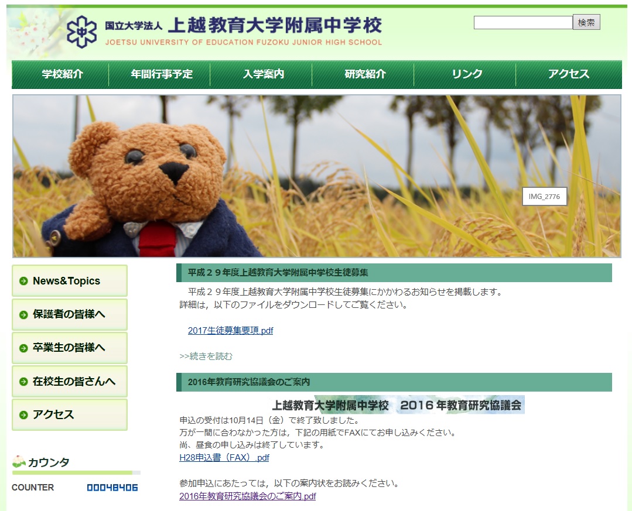Click the 検索 search button
Viewport: 632px width, 511px height.
coord(586,23)
